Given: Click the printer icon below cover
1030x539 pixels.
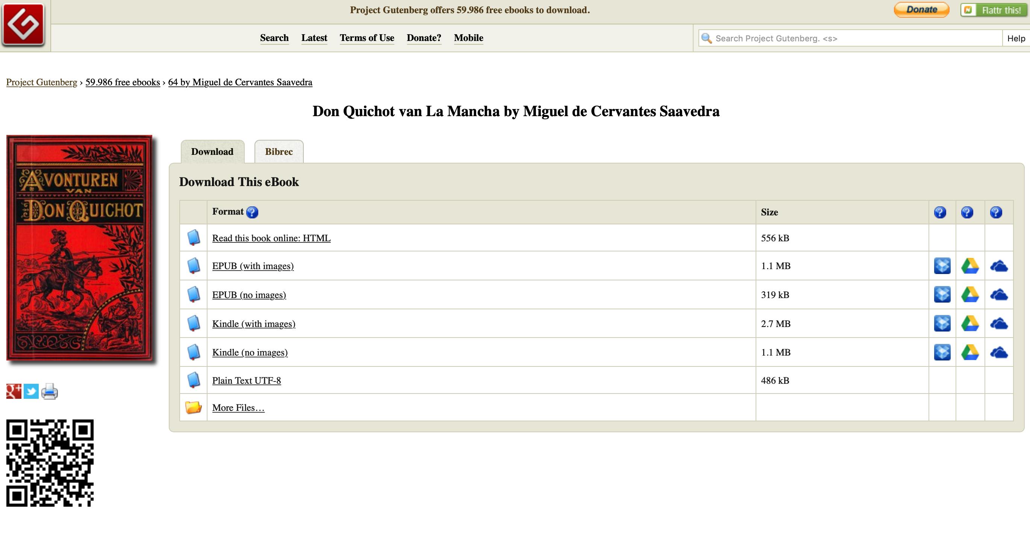Looking at the screenshot, I should point(50,391).
